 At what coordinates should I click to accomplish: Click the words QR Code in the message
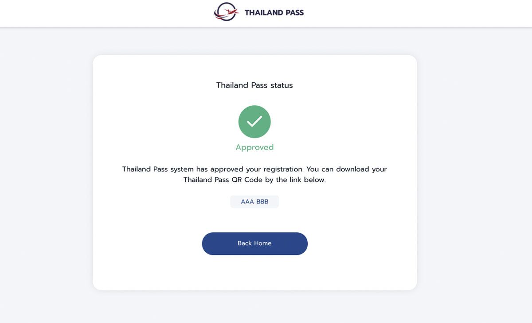coord(246,180)
